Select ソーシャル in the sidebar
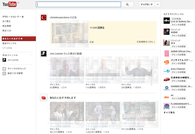Image resolution: width=195 pixels, height=134 pixels. coord(7,48)
